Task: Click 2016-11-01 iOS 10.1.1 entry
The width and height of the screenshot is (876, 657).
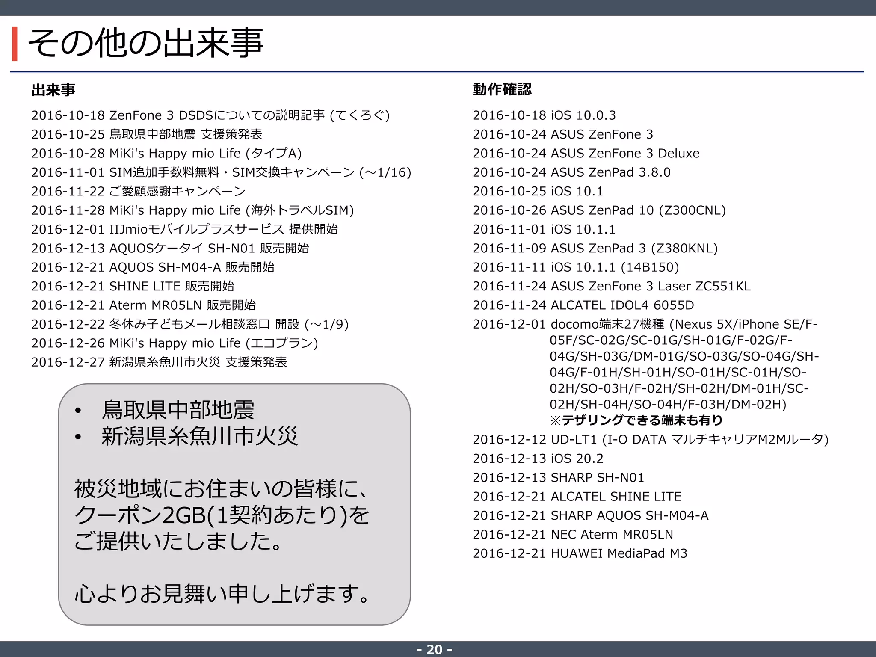Action: (x=544, y=229)
